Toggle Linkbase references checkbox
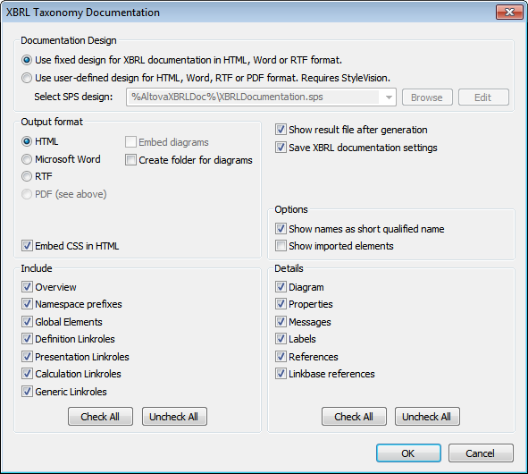Image resolution: width=528 pixels, height=474 pixels. click(x=281, y=374)
